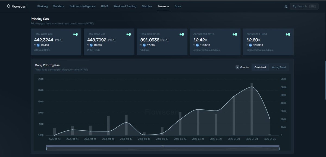
Task: Open the Docs tab
Action: click(x=178, y=6)
